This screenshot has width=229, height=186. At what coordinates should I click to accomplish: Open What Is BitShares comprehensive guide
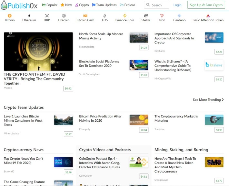tap(173, 66)
